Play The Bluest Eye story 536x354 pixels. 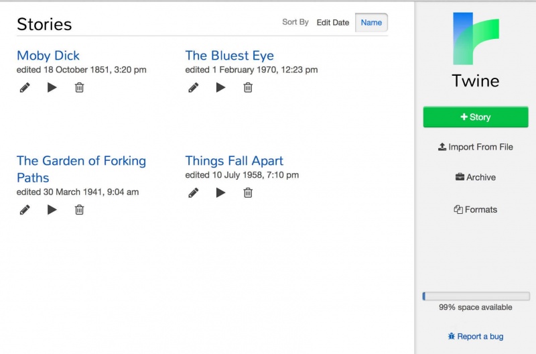click(220, 87)
